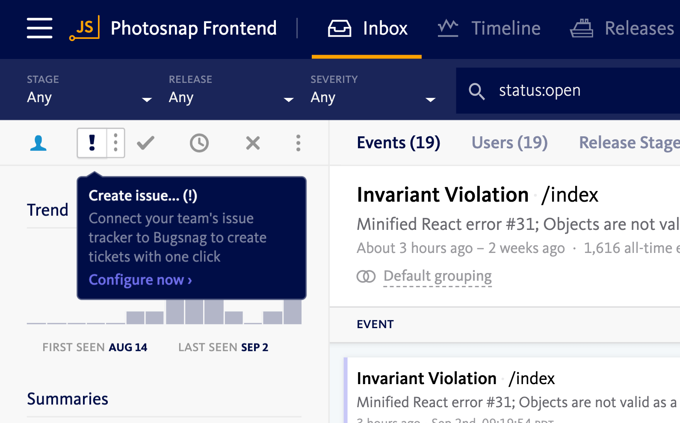Click the Trend section heading
This screenshot has width=680, height=423.
pyautogui.click(x=47, y=210)
